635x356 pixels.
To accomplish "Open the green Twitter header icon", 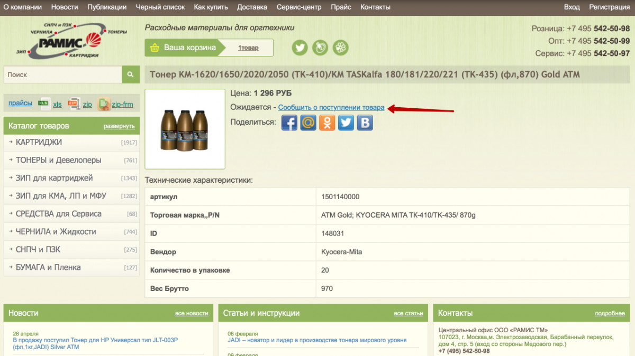I will (x=300, y=48).
